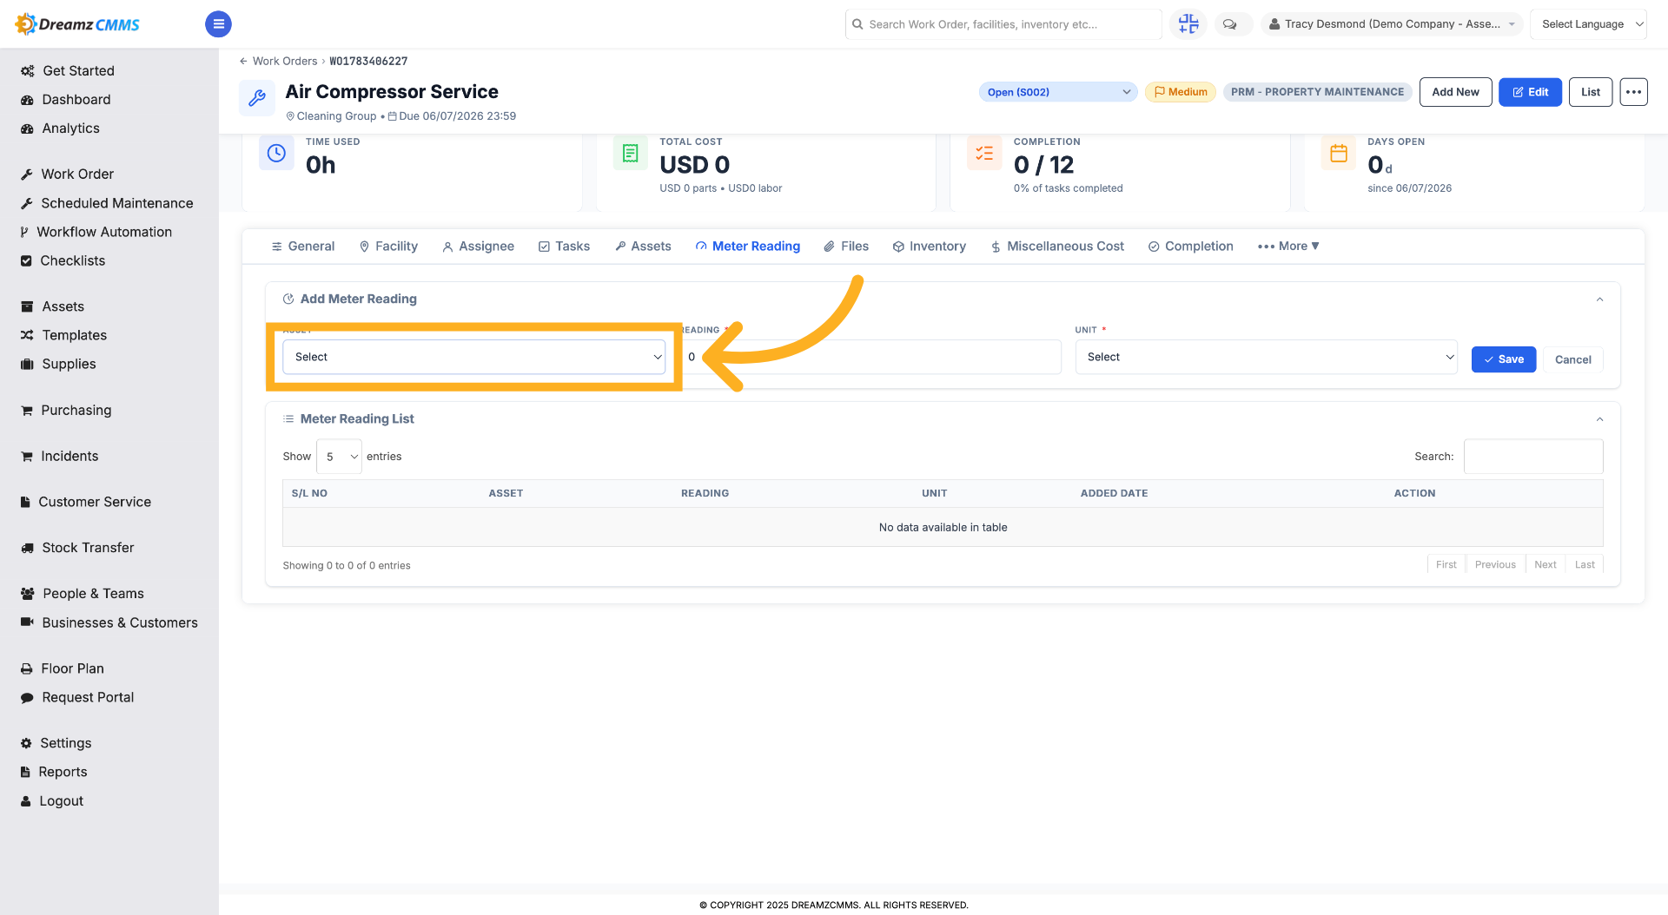This screenshot has height=915, width=1668.
Task: Click the List button
Action: 1591,92
